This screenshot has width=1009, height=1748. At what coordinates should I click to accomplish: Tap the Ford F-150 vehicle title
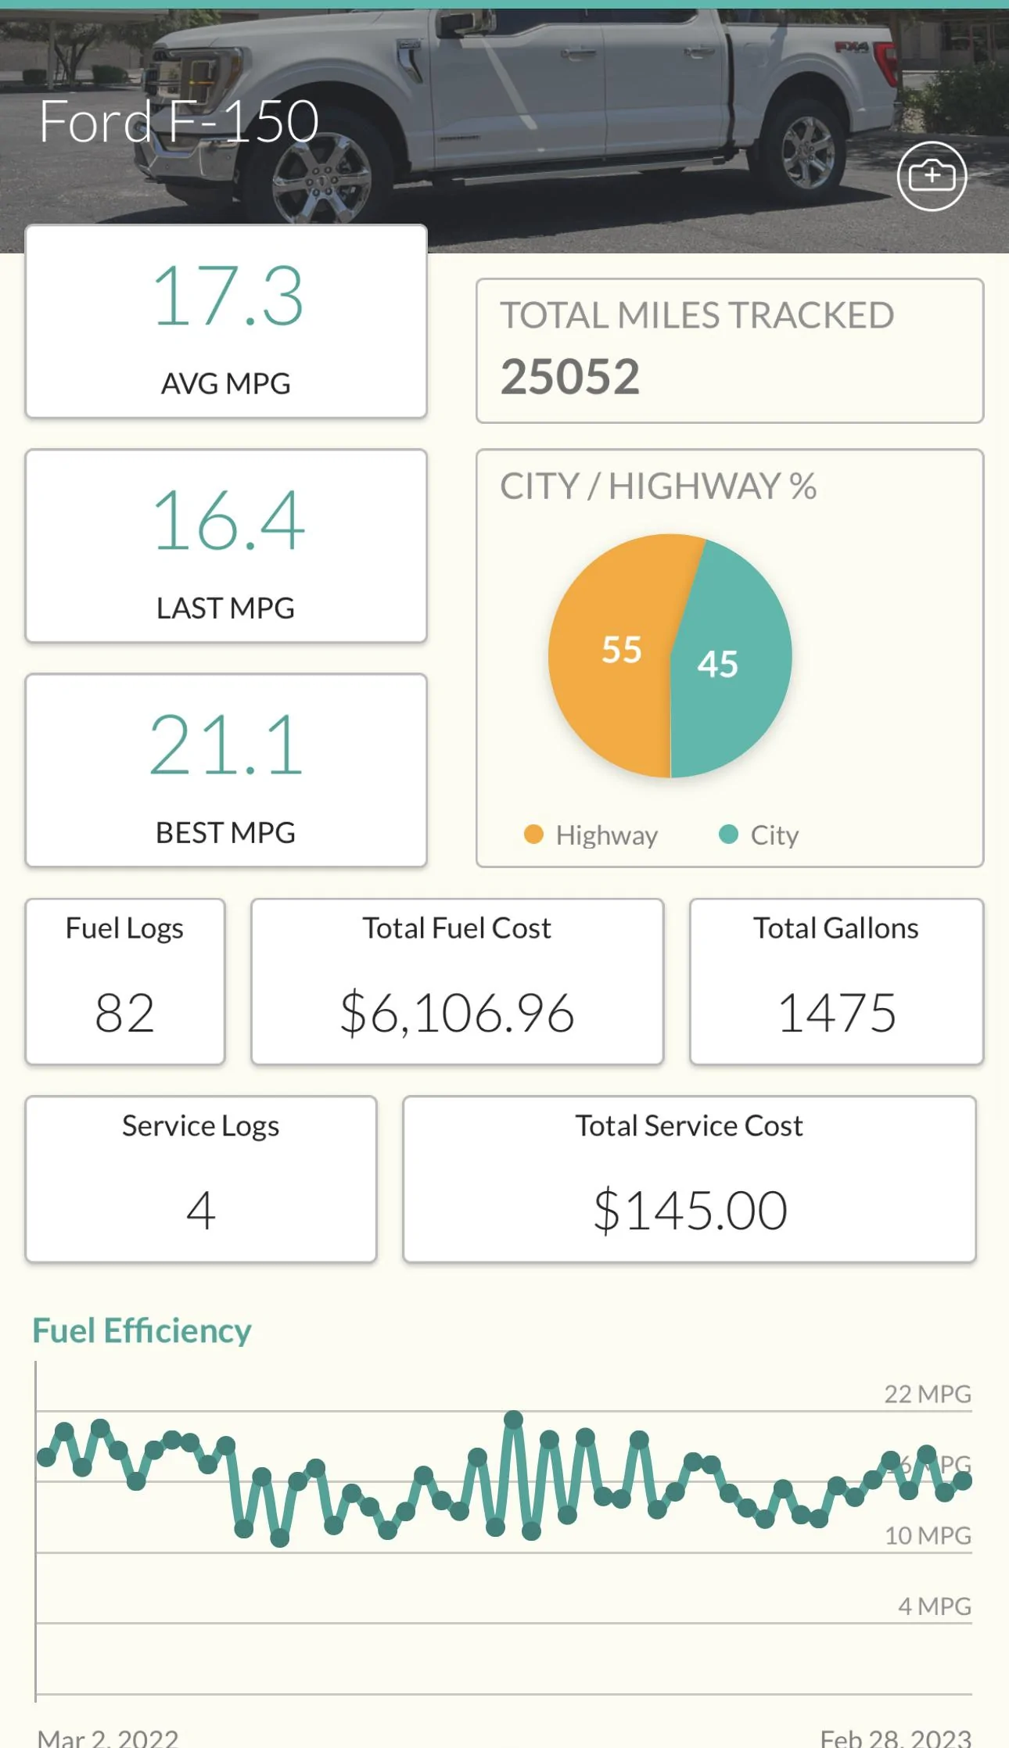point(179,122)
